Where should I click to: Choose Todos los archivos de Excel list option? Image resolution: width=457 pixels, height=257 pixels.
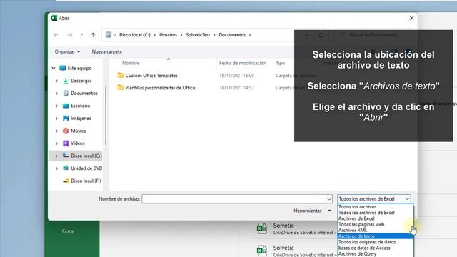click(x=376, y=213)
